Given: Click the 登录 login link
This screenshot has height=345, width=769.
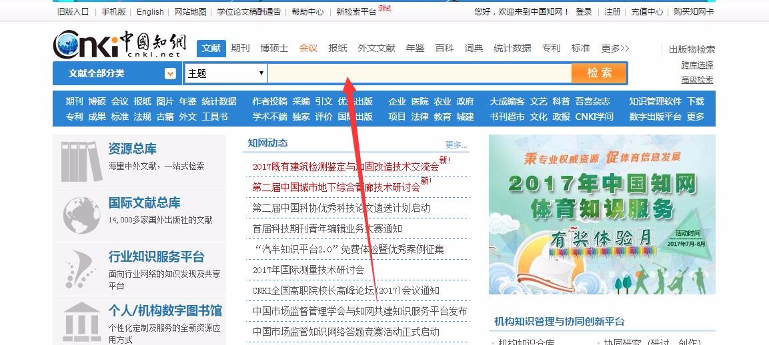Looking at the screenshot, I should point(584,11).
